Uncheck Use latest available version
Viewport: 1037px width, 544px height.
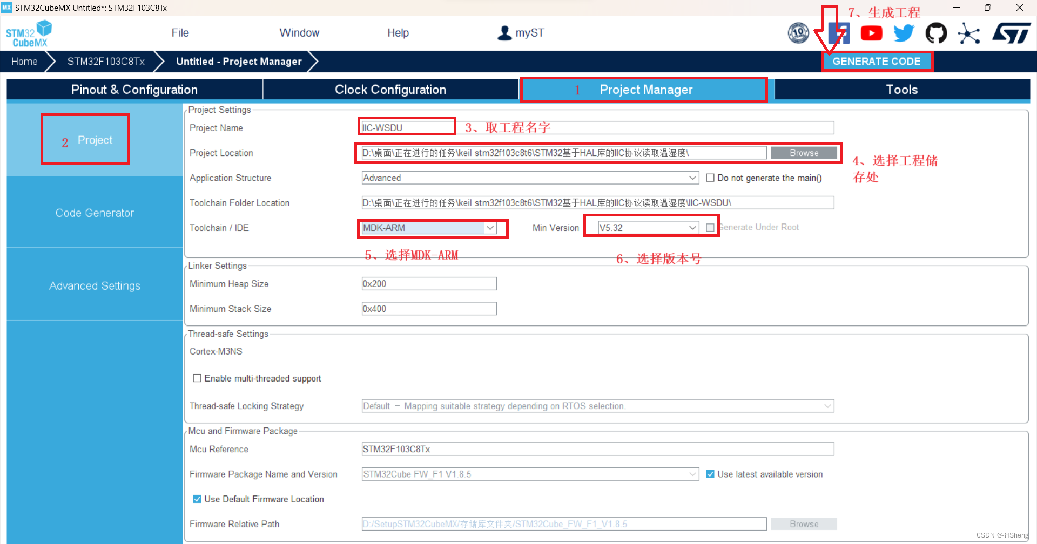coord(710,474)
